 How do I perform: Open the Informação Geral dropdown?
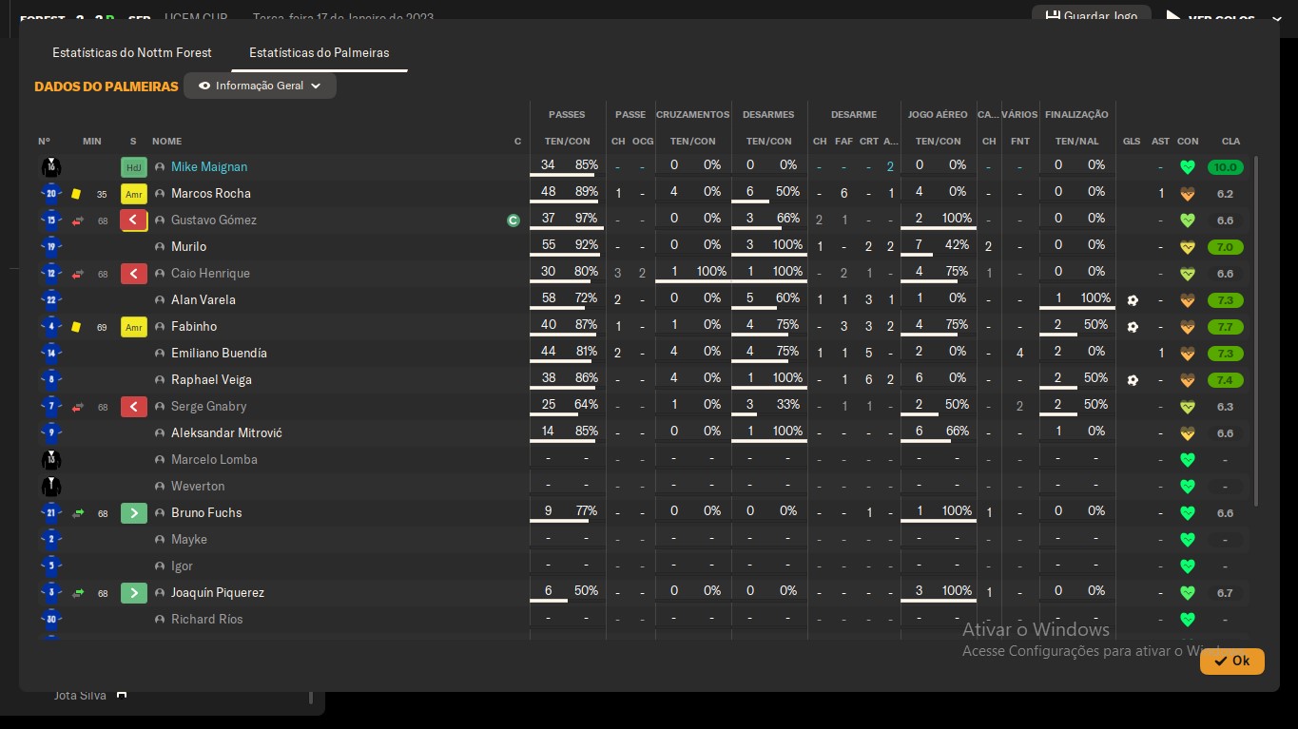coord(260,86)
